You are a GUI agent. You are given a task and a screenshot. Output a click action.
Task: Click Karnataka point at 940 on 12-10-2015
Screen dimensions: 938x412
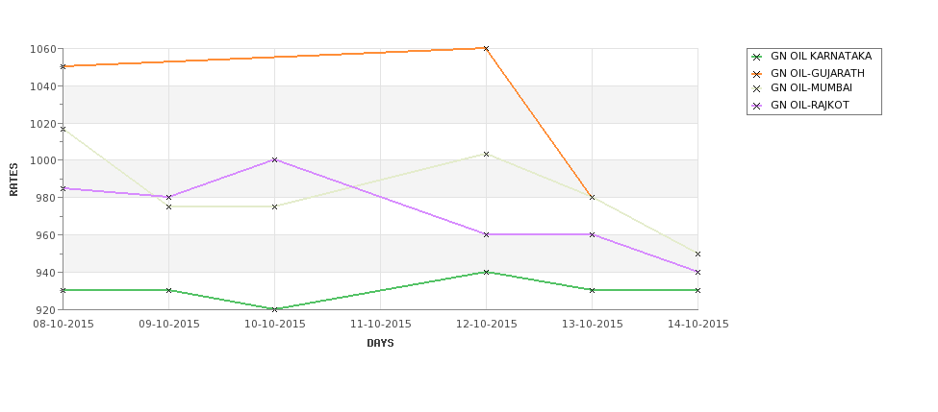pyautogui.click(x=486, y=272)
